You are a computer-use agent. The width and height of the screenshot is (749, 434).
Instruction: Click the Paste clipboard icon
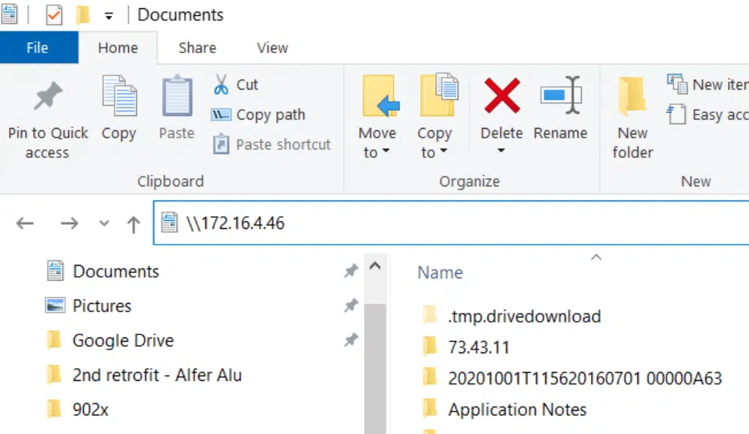point(177,97)
